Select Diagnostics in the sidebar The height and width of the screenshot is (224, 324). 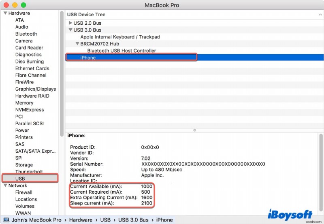point(28,55)
